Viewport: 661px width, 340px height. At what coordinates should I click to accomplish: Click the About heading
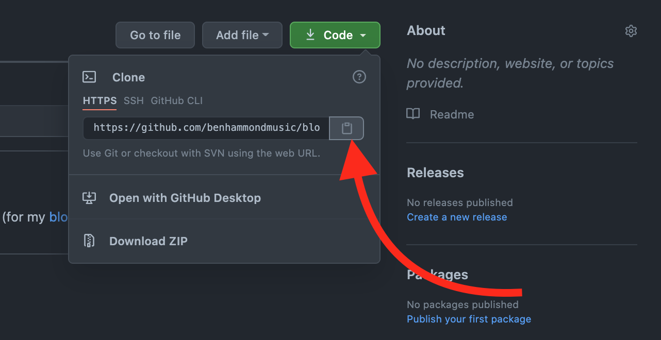[x=426, y=30]
